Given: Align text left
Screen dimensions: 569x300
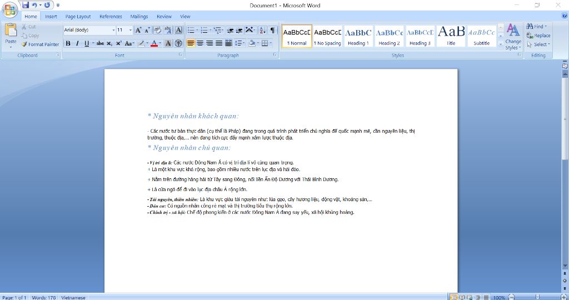Looking at the screenshot, I should (x=191, y=43).
